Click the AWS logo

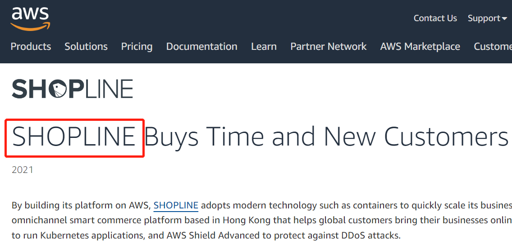click(x=30, y=18)
